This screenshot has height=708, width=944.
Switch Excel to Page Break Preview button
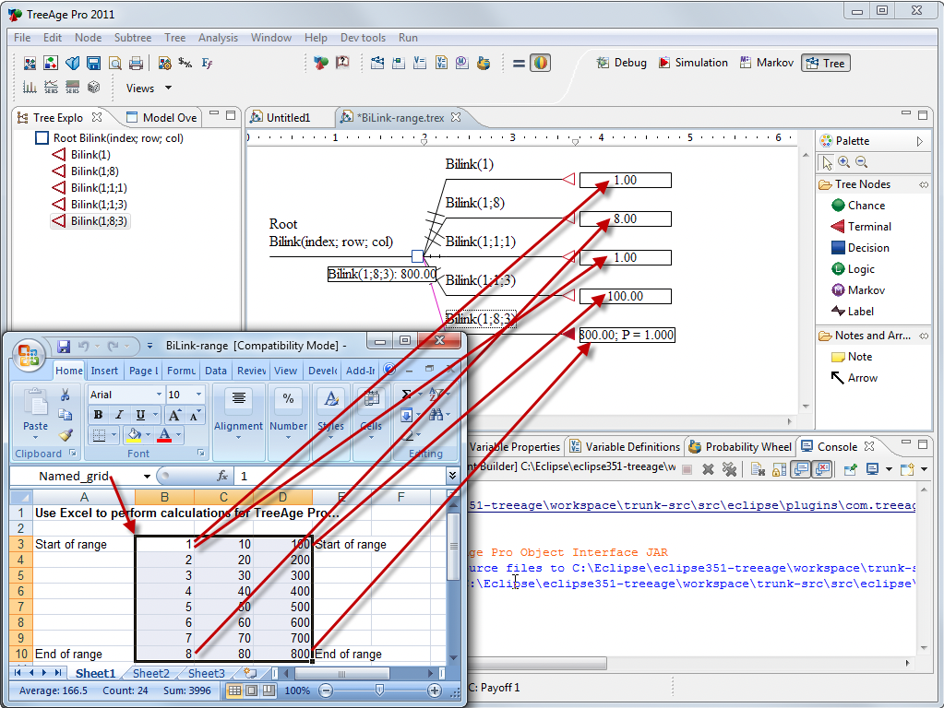coord(269,690)
